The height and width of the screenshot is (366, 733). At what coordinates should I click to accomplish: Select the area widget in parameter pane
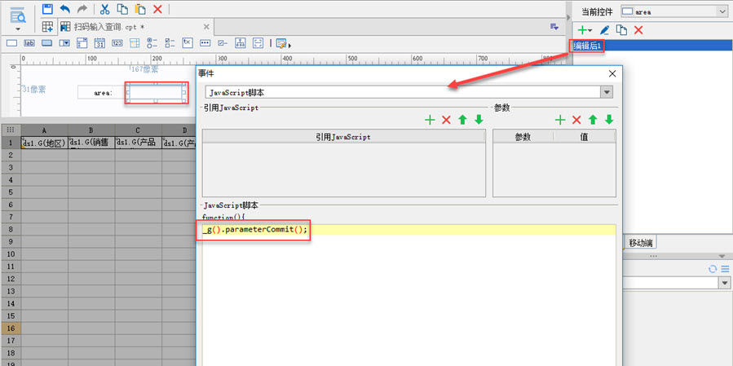pyautogui.click(x=156, y=93)
